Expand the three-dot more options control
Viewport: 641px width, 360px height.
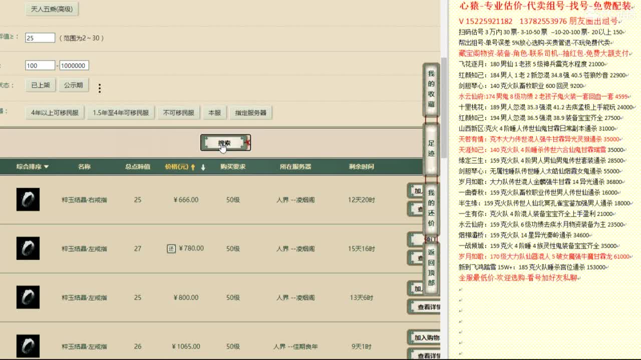coord(100,87)
